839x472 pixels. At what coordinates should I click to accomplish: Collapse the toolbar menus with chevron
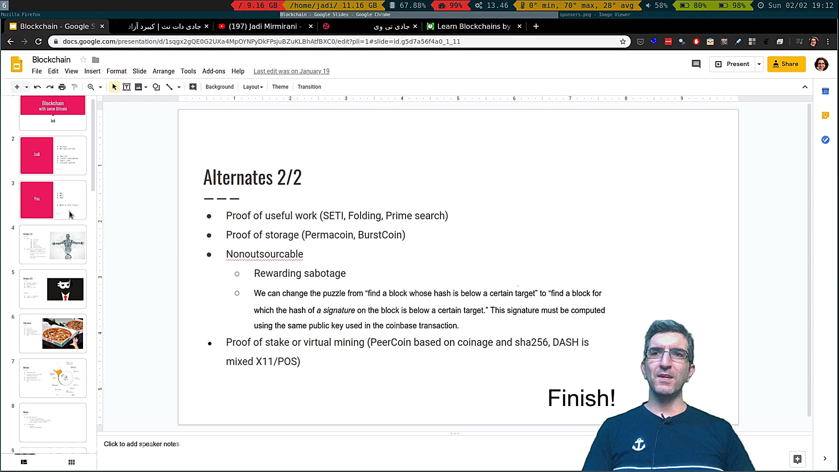(804, 87)
